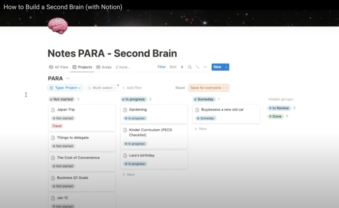Click In progress status on Gardening card
The height and width of the screenshot is (208, 339).
pyautogui.click(x=135, y=119)
